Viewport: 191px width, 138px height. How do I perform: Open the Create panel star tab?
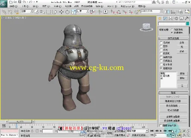[160, 19]
